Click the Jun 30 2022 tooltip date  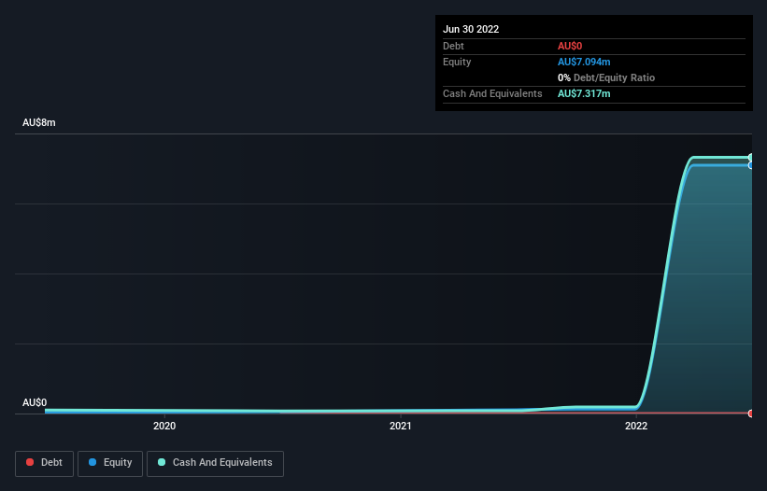471,29
